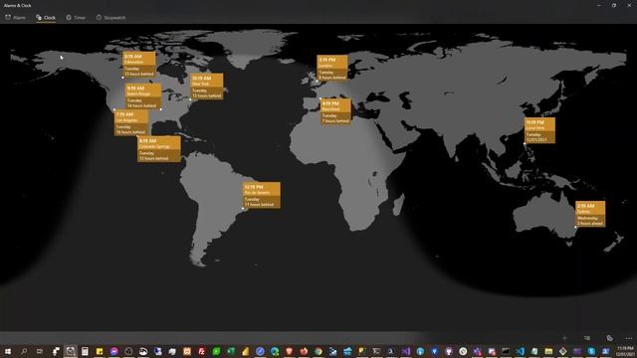Image resolution: width=637 pixels, height=358 pixels.
Task: Open the compare times icon in bottom bar
Action: pyautogui.click(x=609, y=338)
